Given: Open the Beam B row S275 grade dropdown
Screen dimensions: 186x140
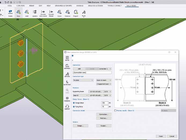Looking at the screenshot, I should tap(108, 95).
